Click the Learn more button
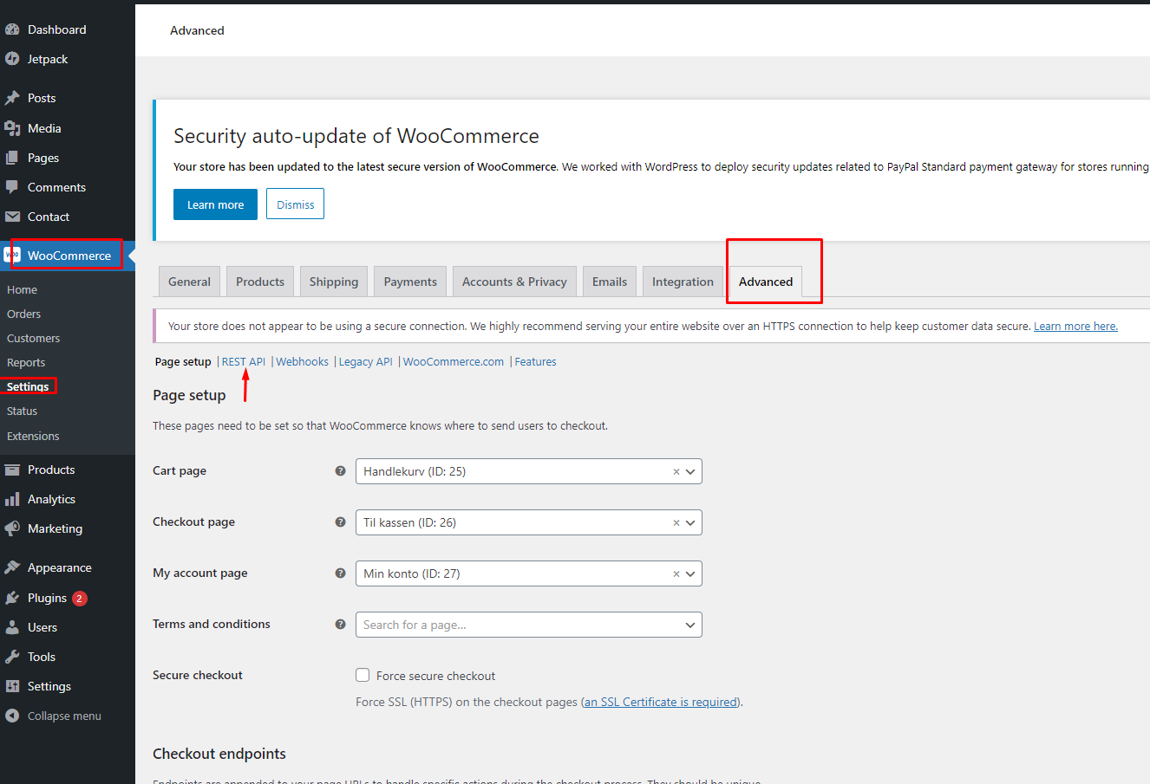This screenshot has height=784, width=1150. click(215, 204)
